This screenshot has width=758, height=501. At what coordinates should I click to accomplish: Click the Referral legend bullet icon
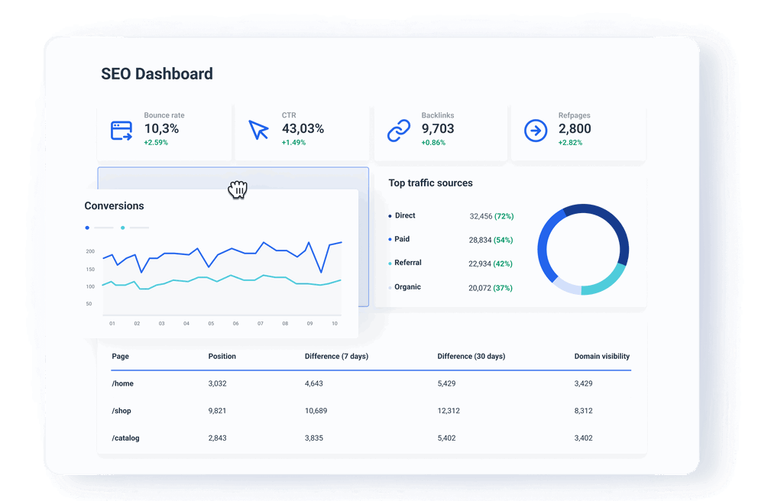390,263
